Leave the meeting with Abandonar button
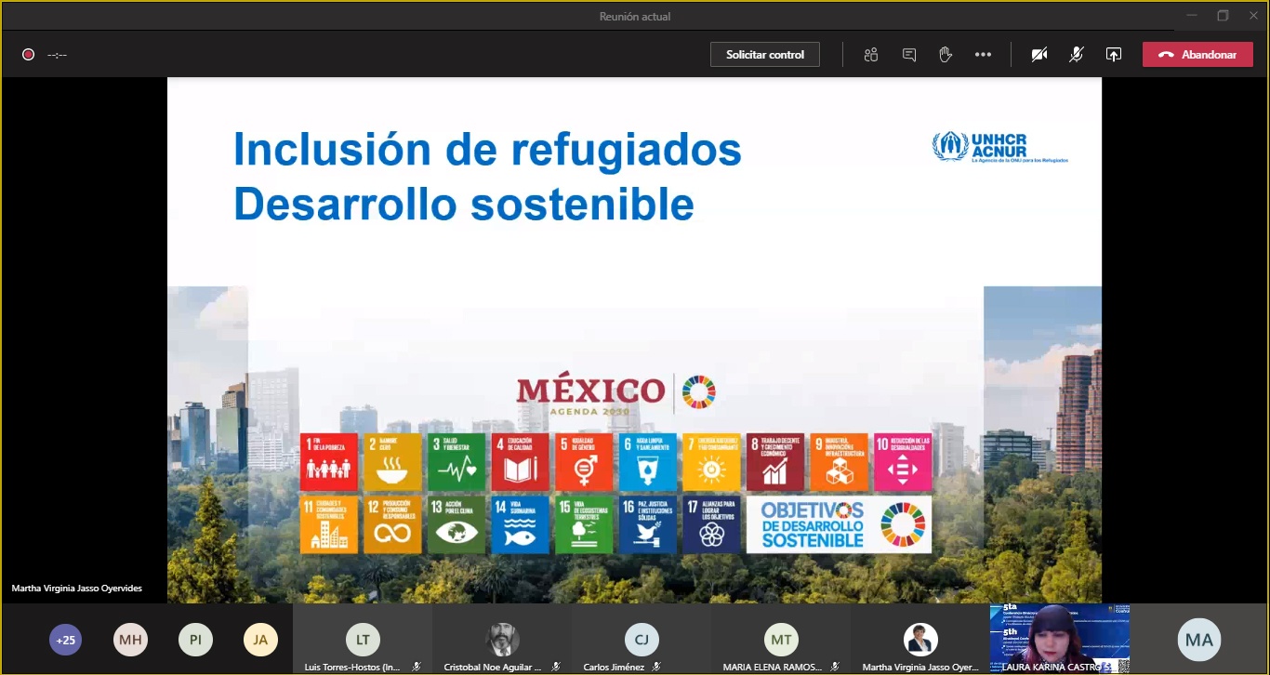Image resolution: width=1270 pixels, height=675 pixels. (1197, 55)
